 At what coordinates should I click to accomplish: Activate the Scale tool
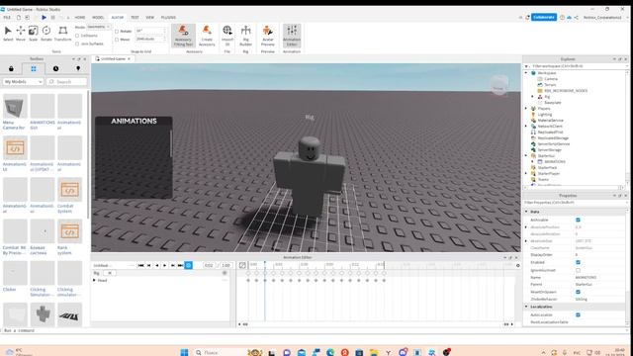click(x=33, y=33)
